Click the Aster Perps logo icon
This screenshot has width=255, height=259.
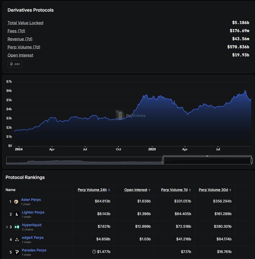pyautogui.click(x=16, y=202)
